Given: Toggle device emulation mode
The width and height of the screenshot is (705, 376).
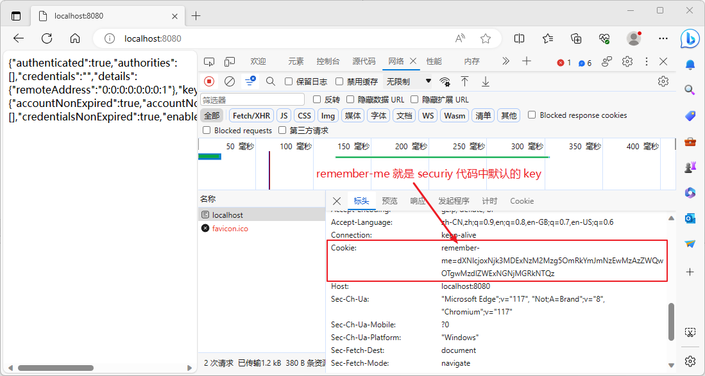Looking at the screenshot, I should point(230,61).
